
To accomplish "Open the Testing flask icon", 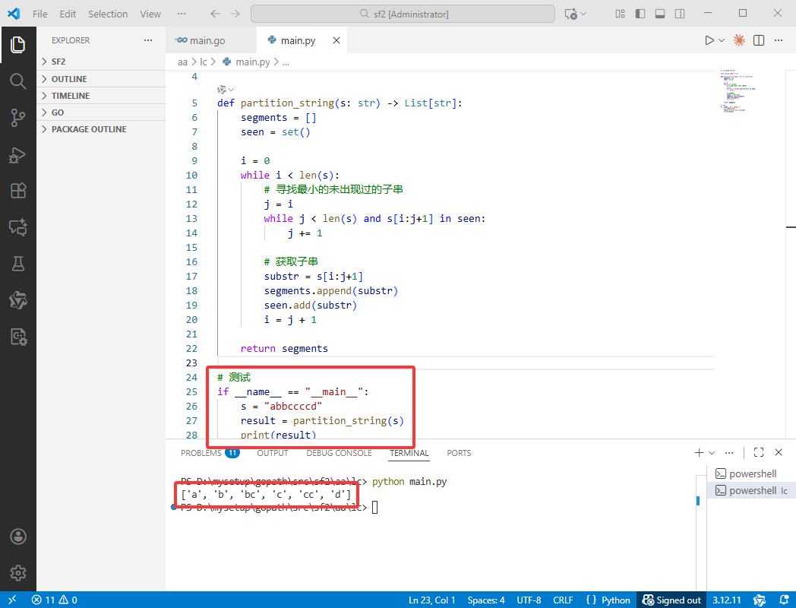I will (x=17, y=264).
